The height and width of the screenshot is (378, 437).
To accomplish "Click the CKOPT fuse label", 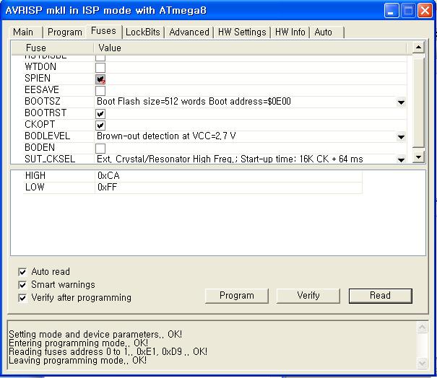I will [40, 124].
